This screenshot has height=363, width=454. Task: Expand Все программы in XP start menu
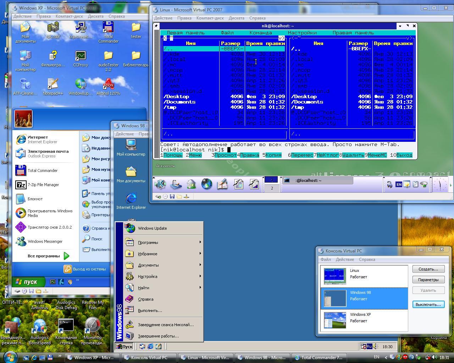48,256
